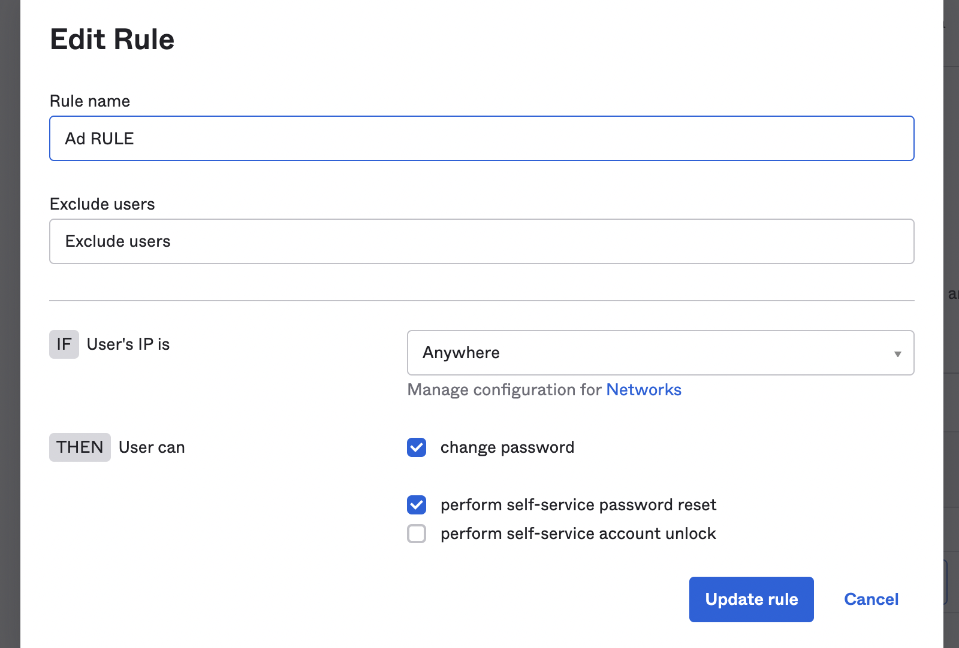Click the 'User can' action text
959x648 pixels.
(152, 447)
